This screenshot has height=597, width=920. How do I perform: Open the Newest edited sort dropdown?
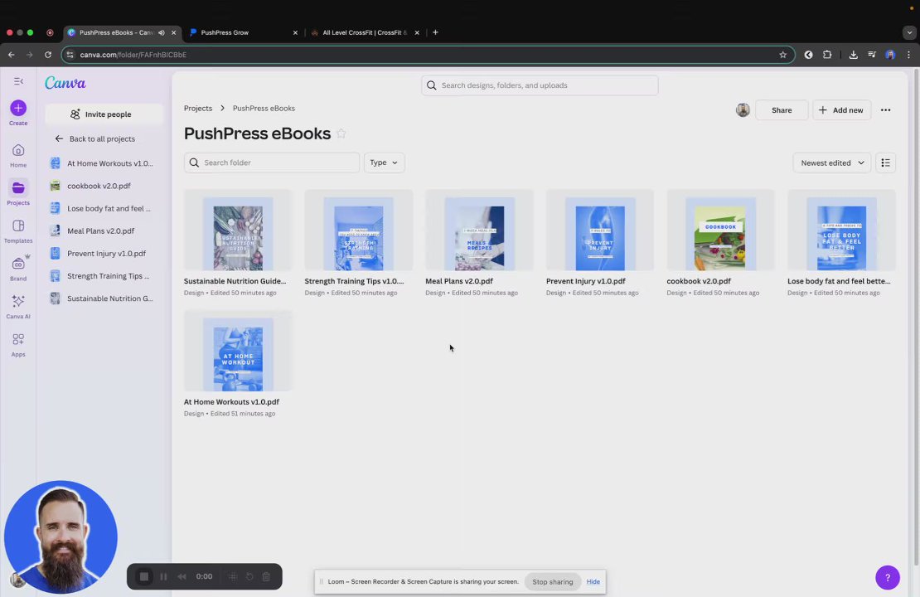(832, 163)
